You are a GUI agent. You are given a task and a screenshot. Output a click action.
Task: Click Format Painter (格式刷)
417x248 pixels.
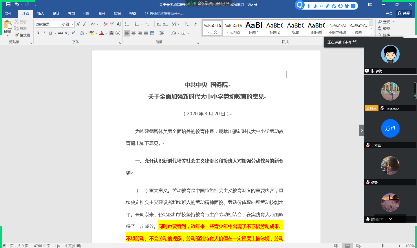point(22,35)
